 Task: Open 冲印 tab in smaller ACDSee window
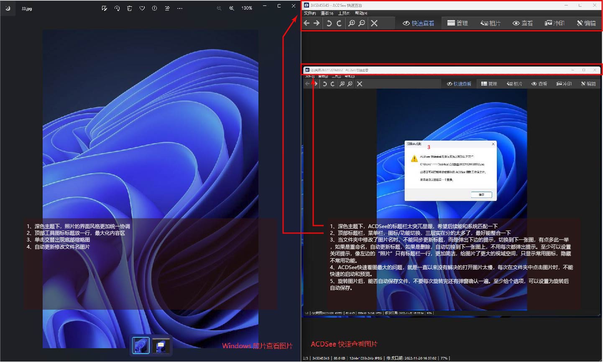[x=564, y=84]
